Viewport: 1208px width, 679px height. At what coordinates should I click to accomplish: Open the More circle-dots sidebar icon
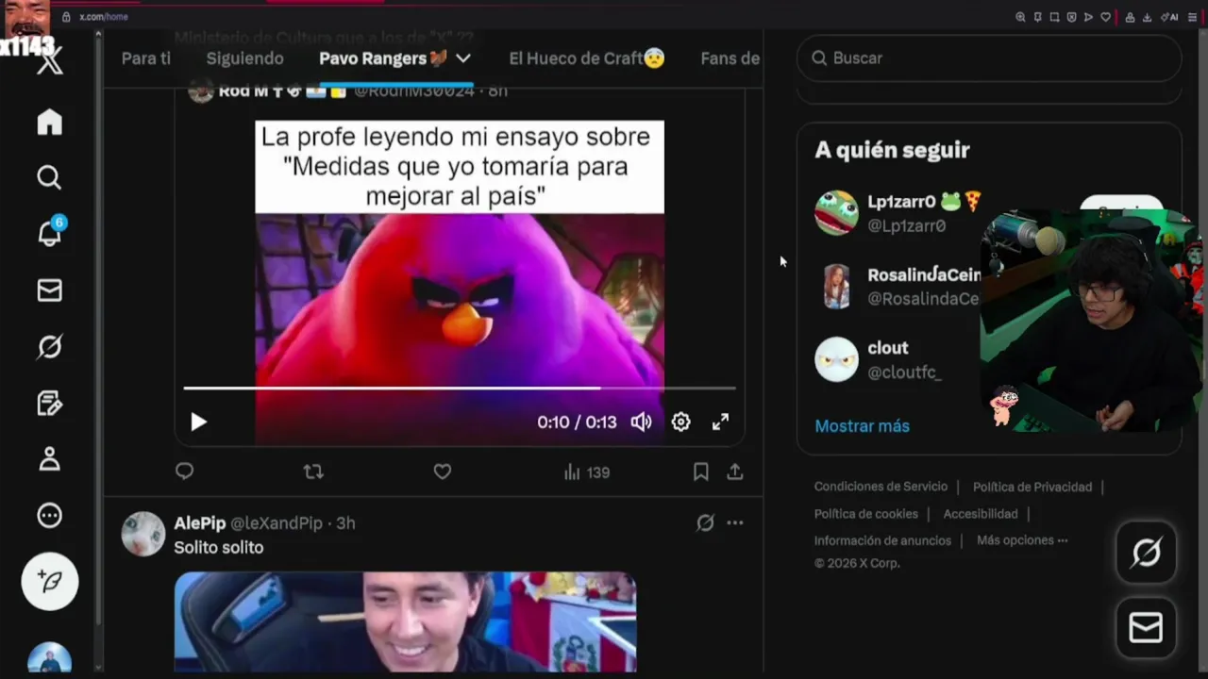[49, 516]
